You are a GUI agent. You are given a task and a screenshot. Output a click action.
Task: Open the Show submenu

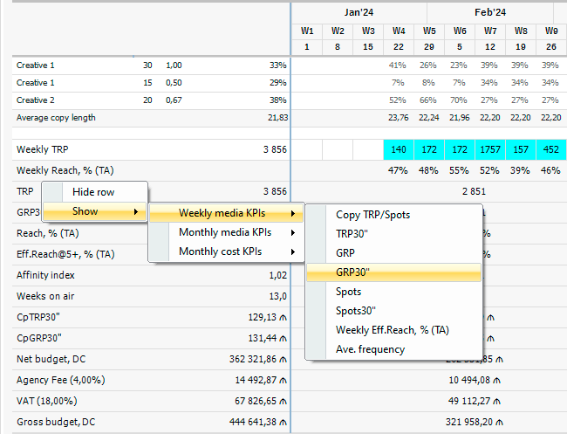[x=95, y=211]
